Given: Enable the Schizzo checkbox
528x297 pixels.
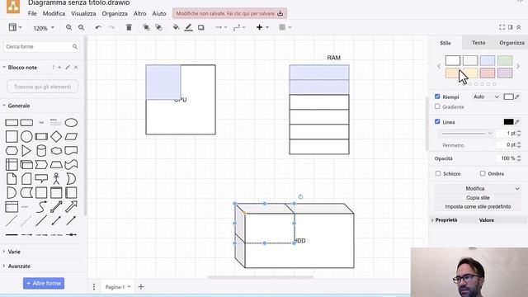Looking at the screenshot, I should point(438,173).
